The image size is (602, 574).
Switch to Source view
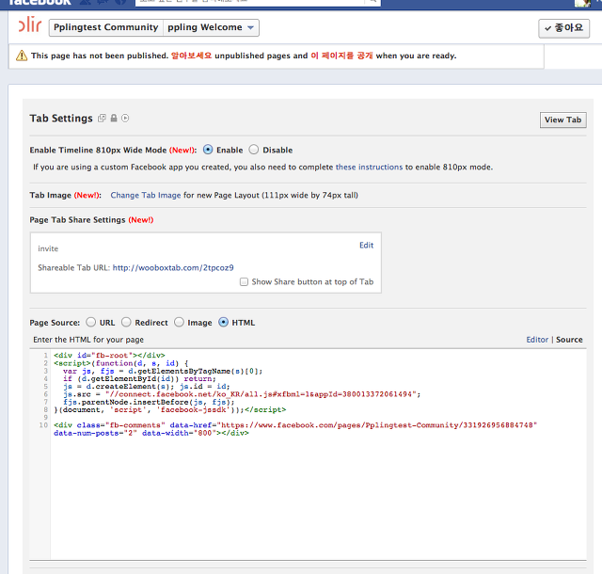click(569, 340)
